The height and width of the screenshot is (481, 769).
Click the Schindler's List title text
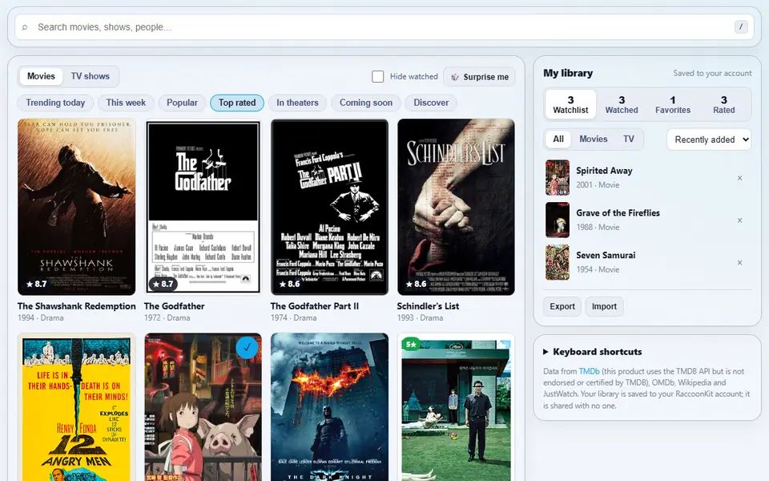click(x=428, y=306)
